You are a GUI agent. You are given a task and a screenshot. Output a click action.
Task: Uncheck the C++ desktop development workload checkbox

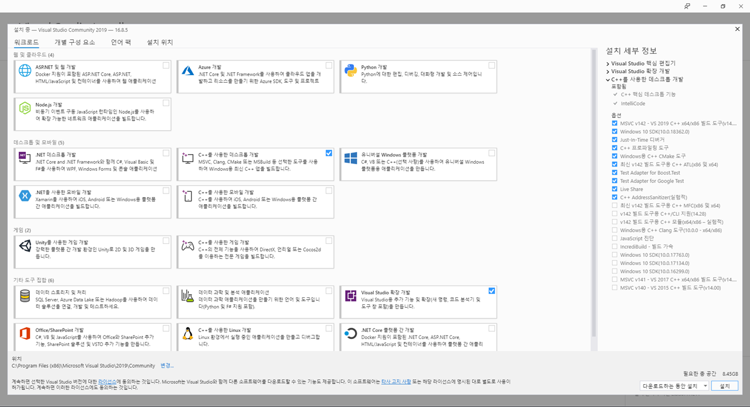click(329, 153)
